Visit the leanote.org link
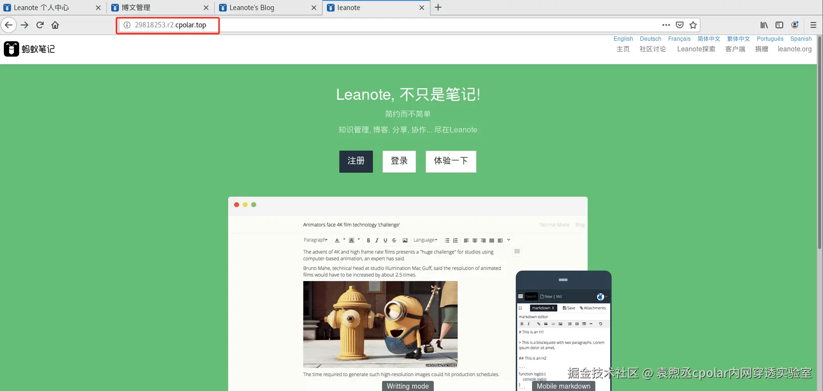This screenshot has width=823, height=391. point(795,49)
